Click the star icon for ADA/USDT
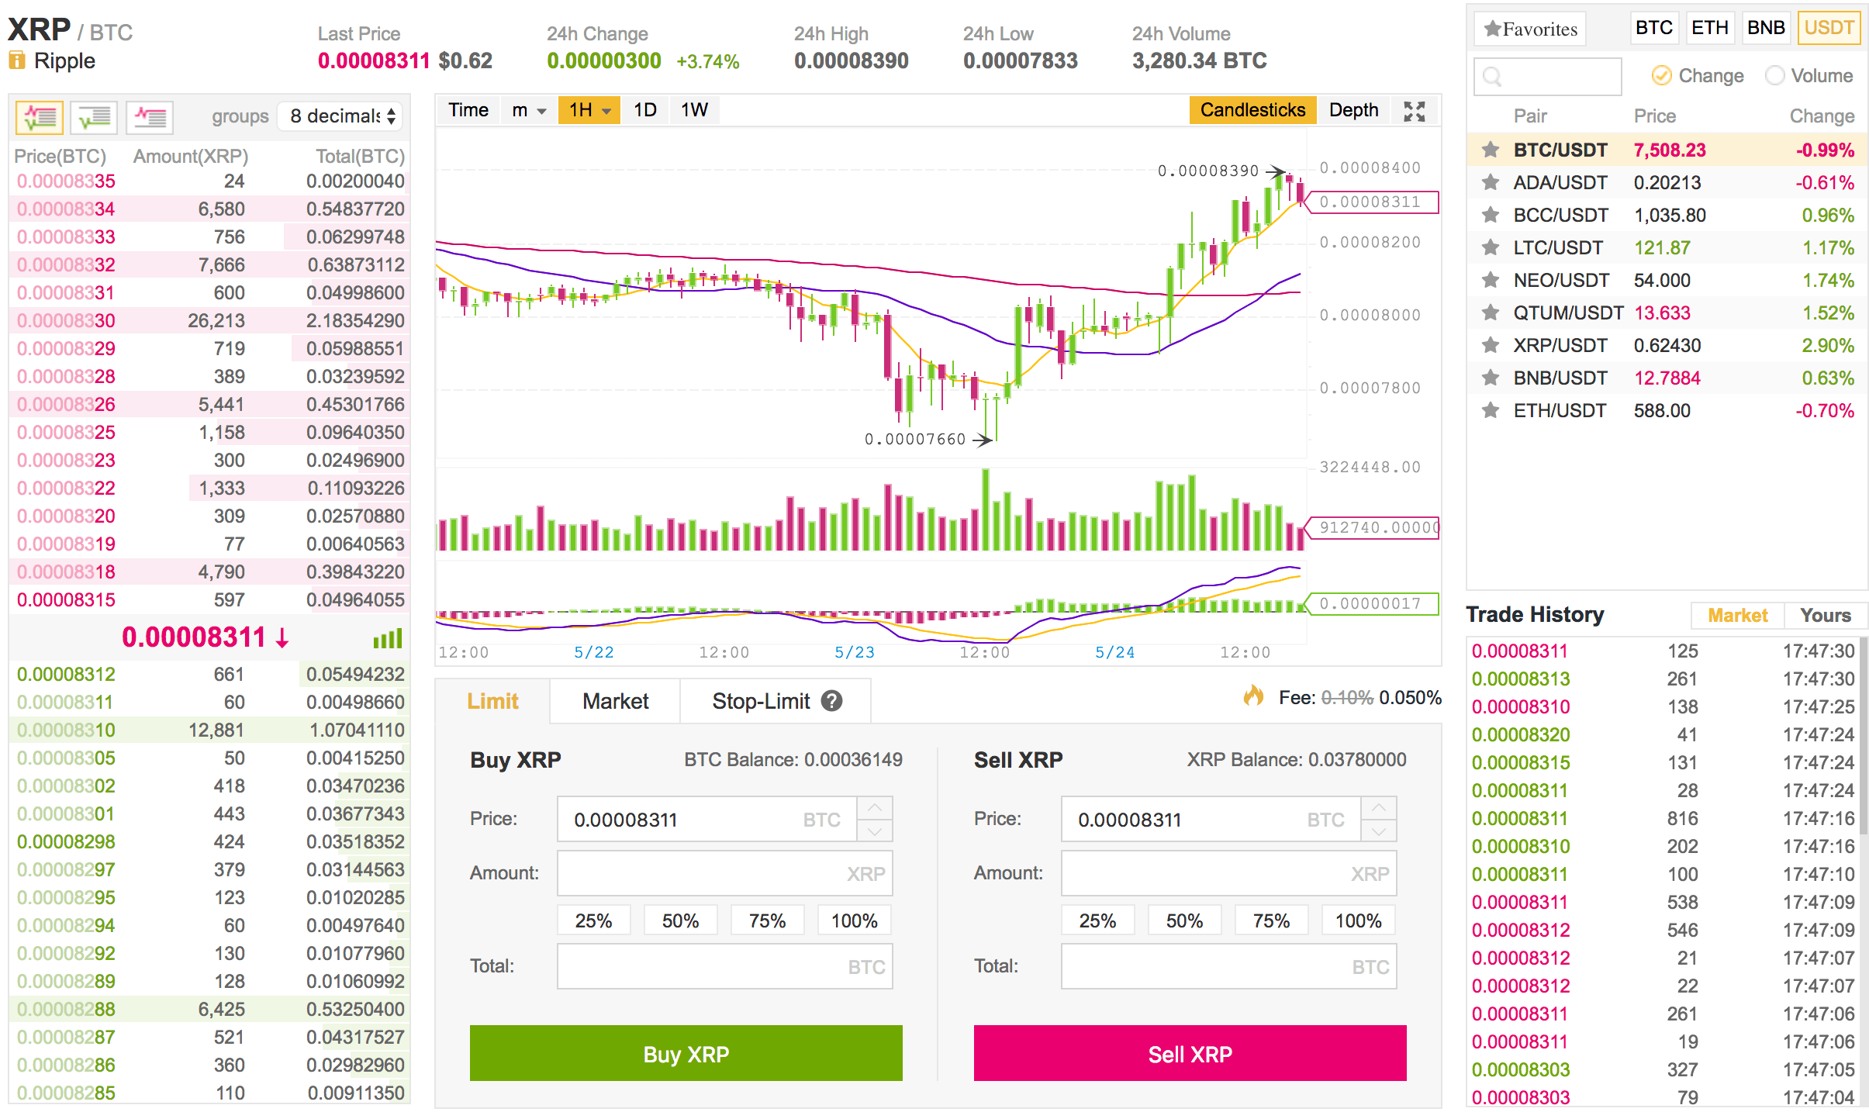This screenshot has width=1869, height=1112. click(x=1490, y=182)
